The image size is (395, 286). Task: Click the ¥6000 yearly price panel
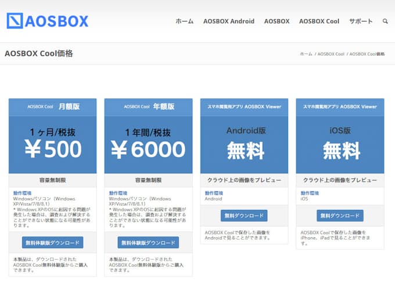click(148, 144)
